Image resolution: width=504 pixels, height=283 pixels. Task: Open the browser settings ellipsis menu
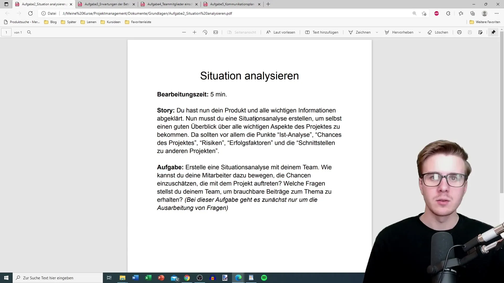point(497,13)
